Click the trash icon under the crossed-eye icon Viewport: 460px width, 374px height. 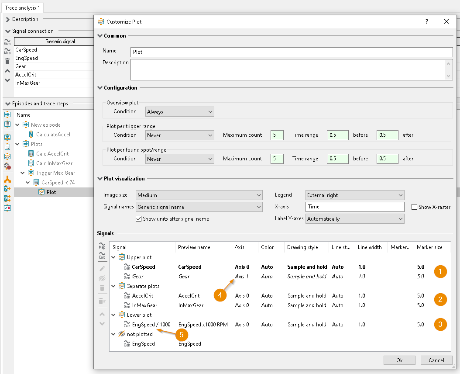(102, 288)
